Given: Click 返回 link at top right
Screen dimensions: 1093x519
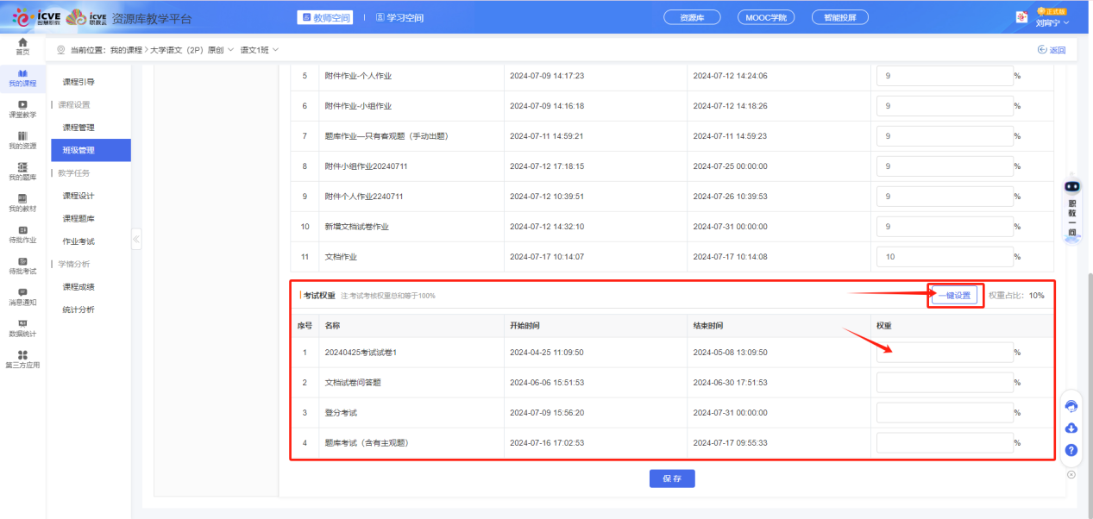Looking at the screenshot, I should (1052, 50).
